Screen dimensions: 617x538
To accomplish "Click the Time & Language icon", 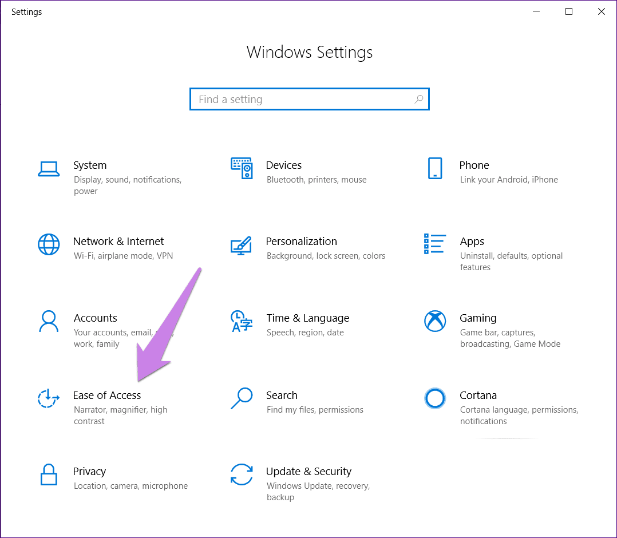I will 242,321.
